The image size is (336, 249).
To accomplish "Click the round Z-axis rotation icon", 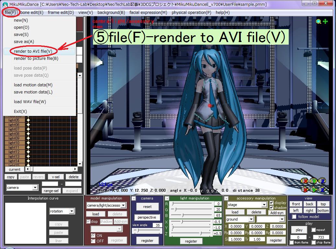I will point(322,181).
